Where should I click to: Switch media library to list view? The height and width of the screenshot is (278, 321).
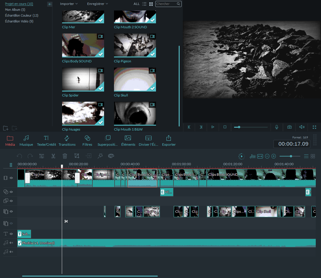click(144, 4)
